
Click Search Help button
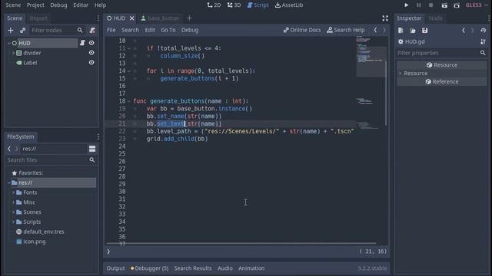[346, 30]
